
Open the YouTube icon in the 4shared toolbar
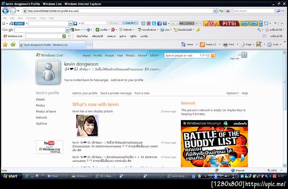coord(149,23)
